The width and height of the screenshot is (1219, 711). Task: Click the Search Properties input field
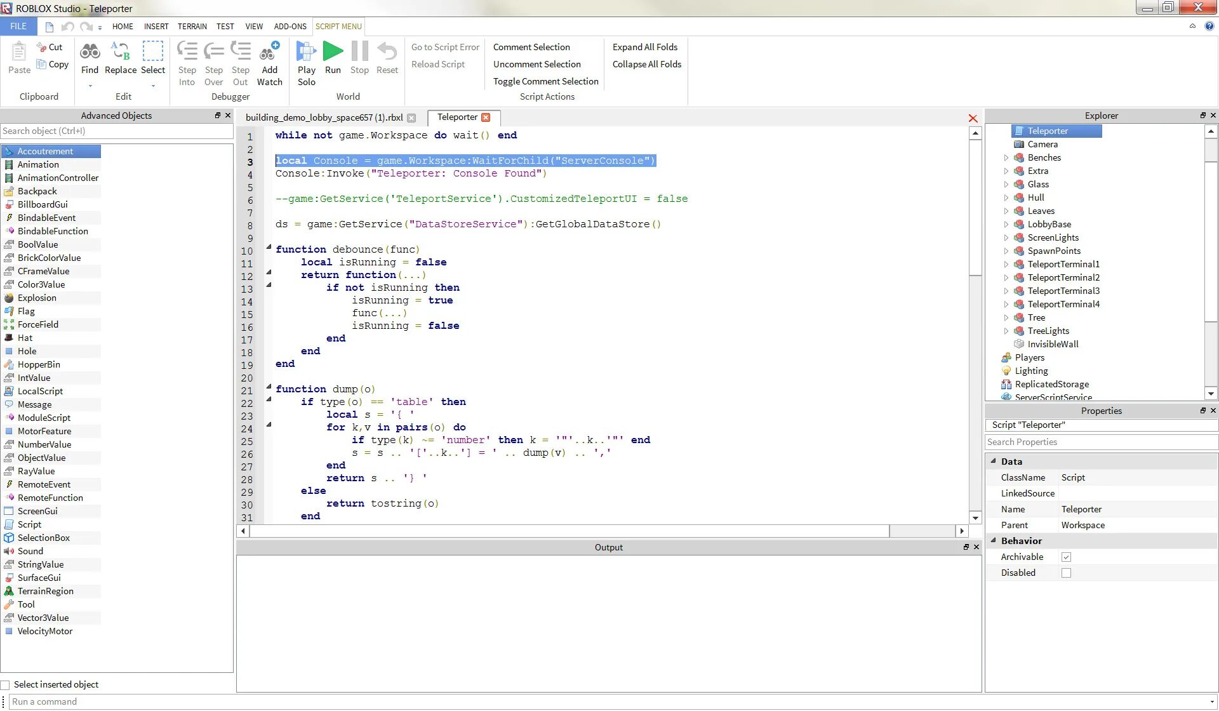click(x=1100, y=442)
